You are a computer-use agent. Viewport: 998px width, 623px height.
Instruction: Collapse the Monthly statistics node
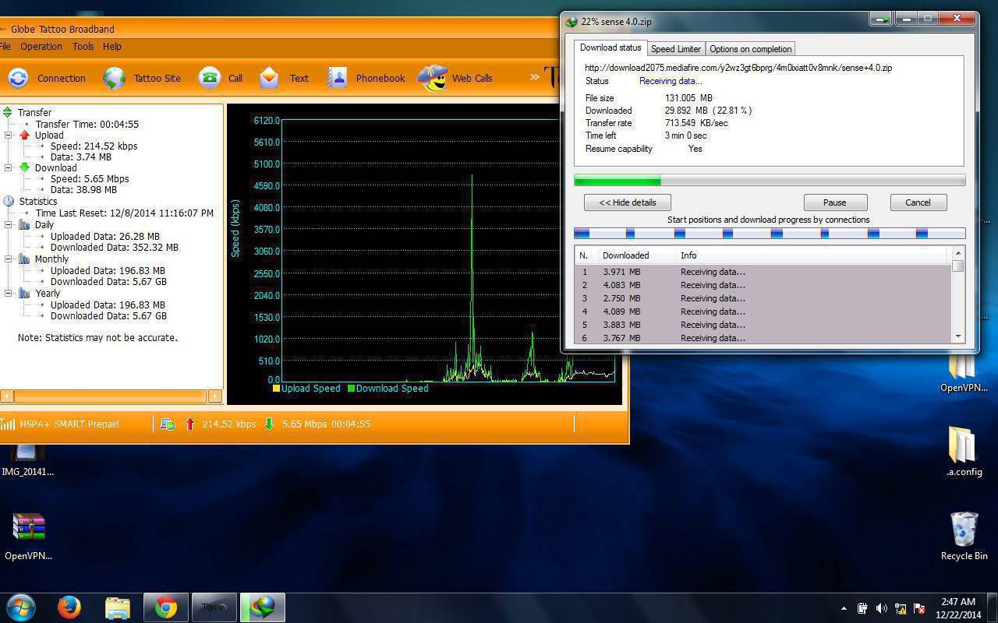(9, 259)
